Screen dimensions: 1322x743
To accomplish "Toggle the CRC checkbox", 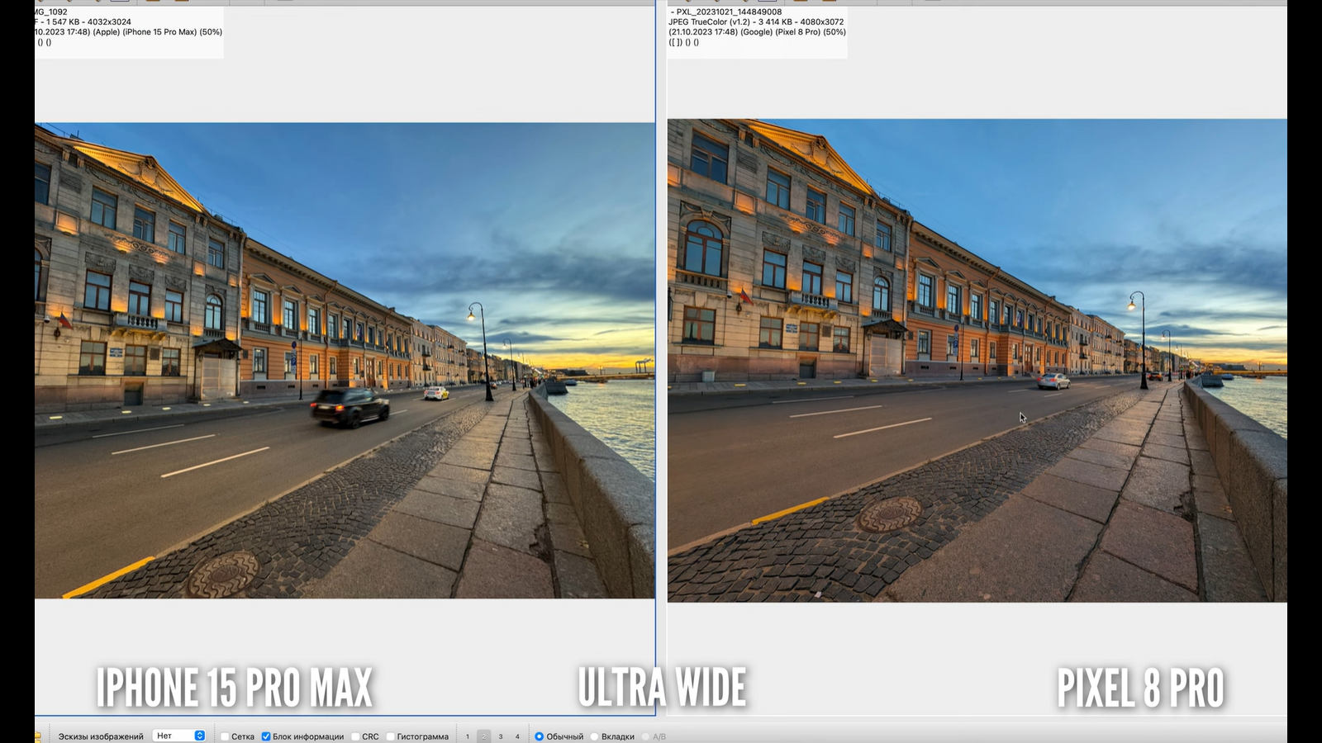I will tap(355, 736).
